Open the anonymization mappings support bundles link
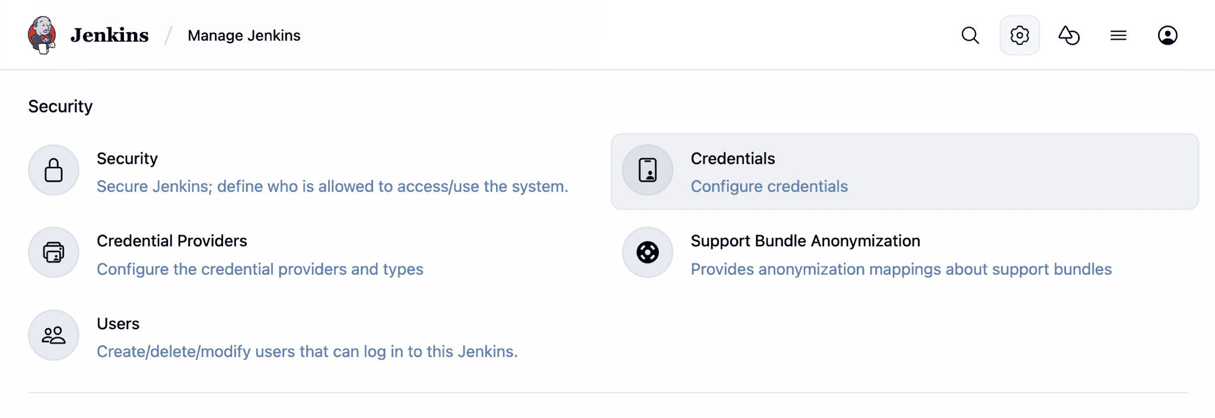Viewport: 1215px width, 418px height. click(x=901, y=269)
